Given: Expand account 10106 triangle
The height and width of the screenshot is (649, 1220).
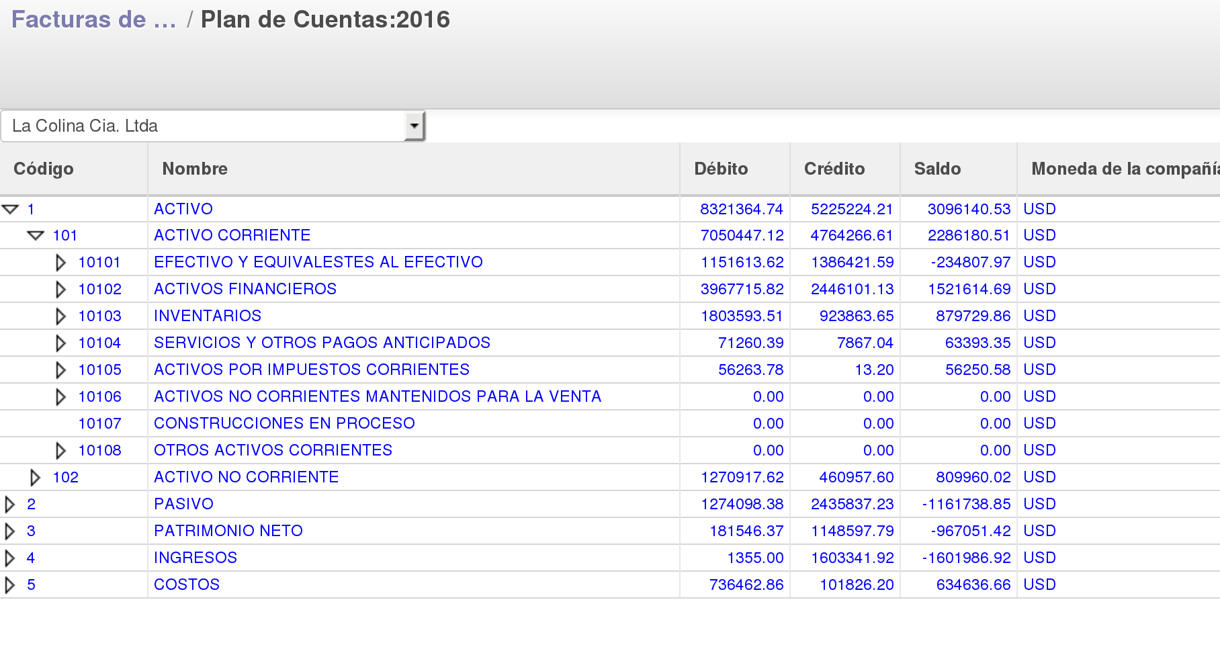Looking at the screenshot, I should 60,396.
